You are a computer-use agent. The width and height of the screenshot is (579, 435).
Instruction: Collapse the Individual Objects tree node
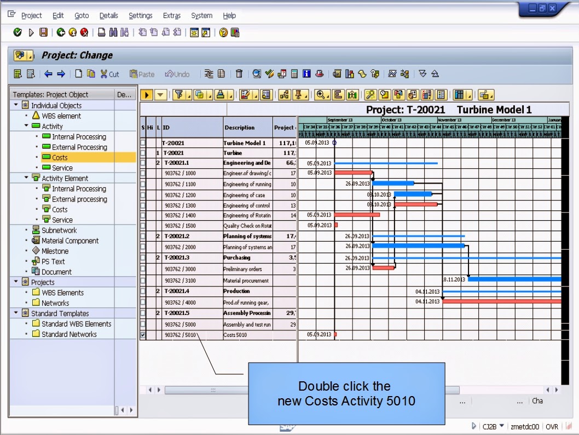coord(16,105)
